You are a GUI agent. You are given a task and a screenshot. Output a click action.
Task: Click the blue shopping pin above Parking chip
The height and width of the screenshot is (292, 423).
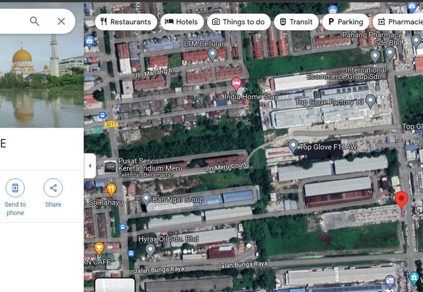[x=333, y=10]
